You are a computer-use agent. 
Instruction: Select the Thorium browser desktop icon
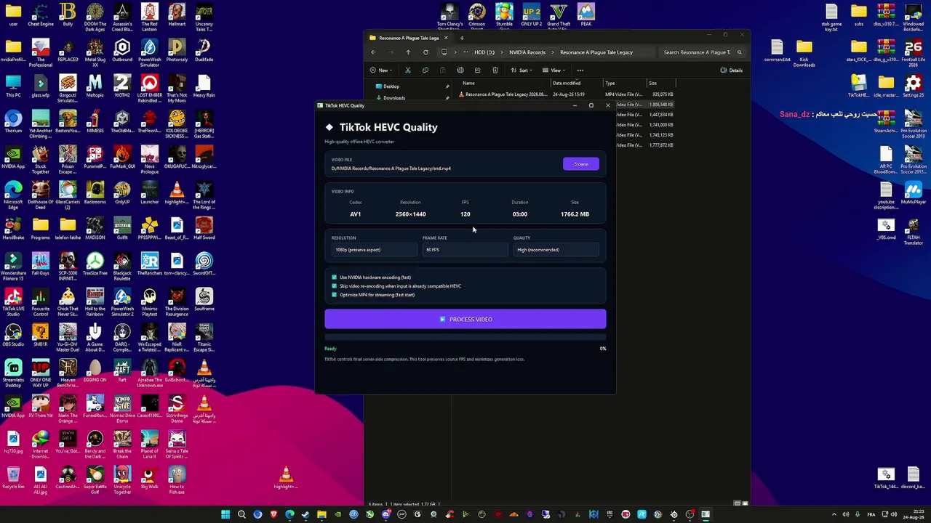pos(13,122)
